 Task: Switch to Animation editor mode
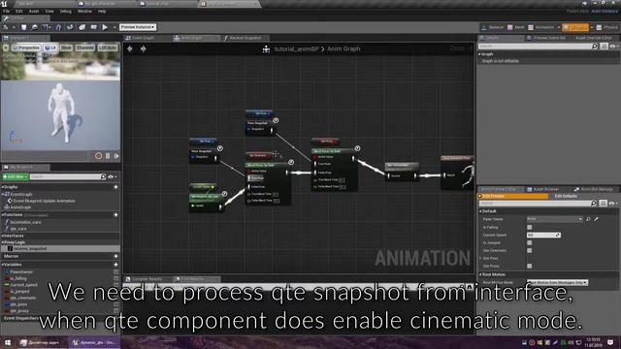pyautogui.click(x=541, y=27)
